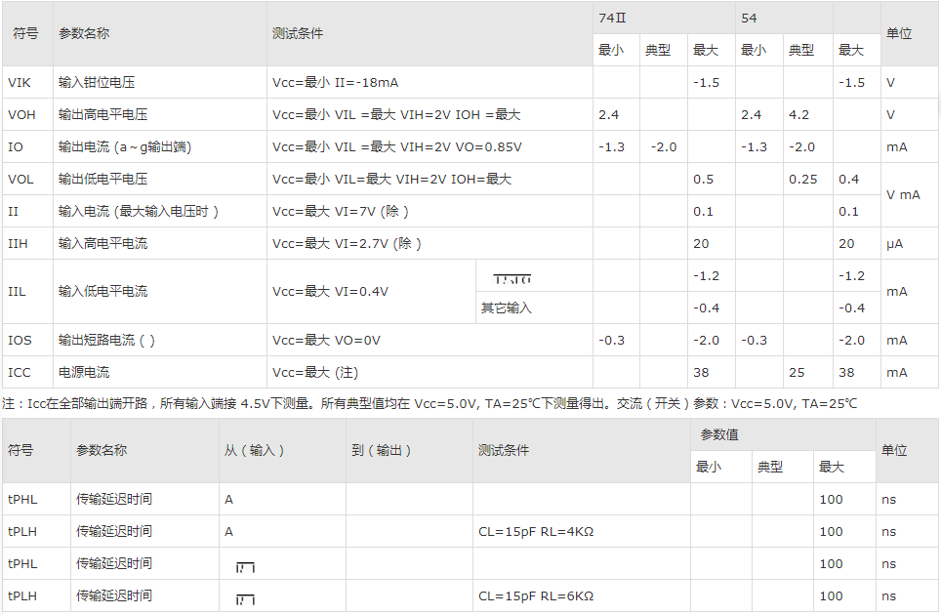941x615 pixels.
Task: Click the 符号 header in the upper table
Action: point(25,33)
